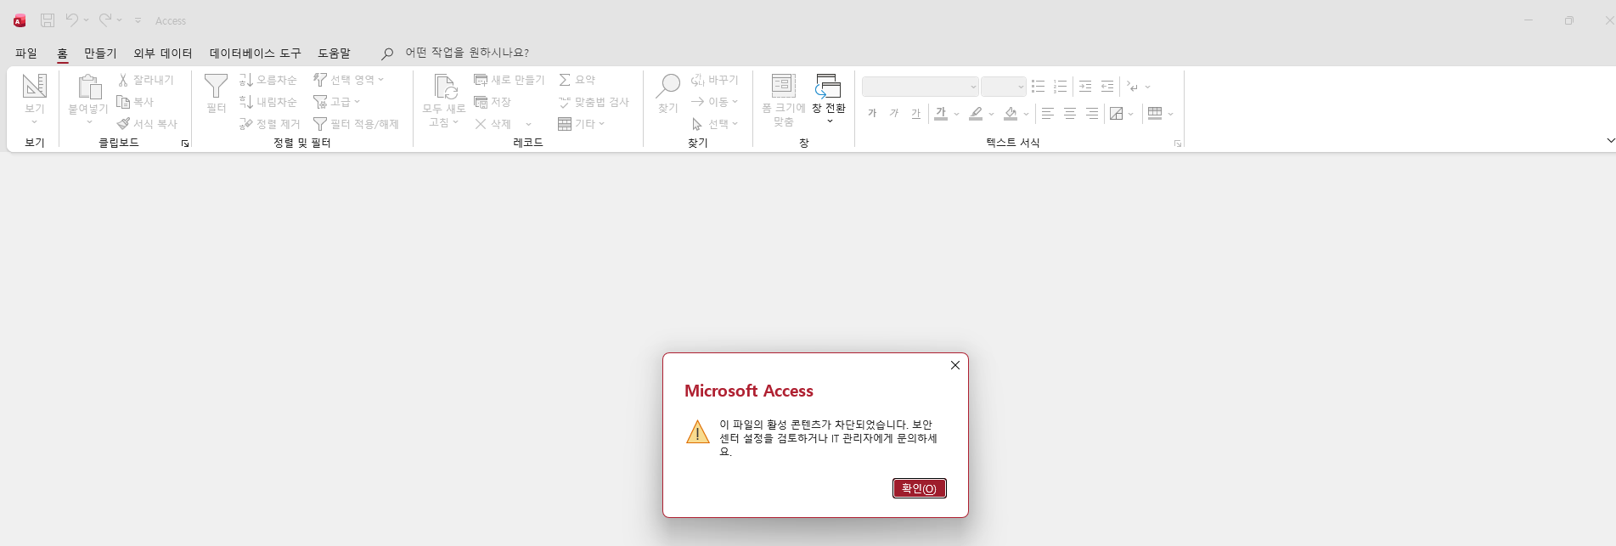Image resolution: width=1616 pixels, height=546 pixels.
Task: Sort ascending with 오름차순
Action: coord(267,80)
